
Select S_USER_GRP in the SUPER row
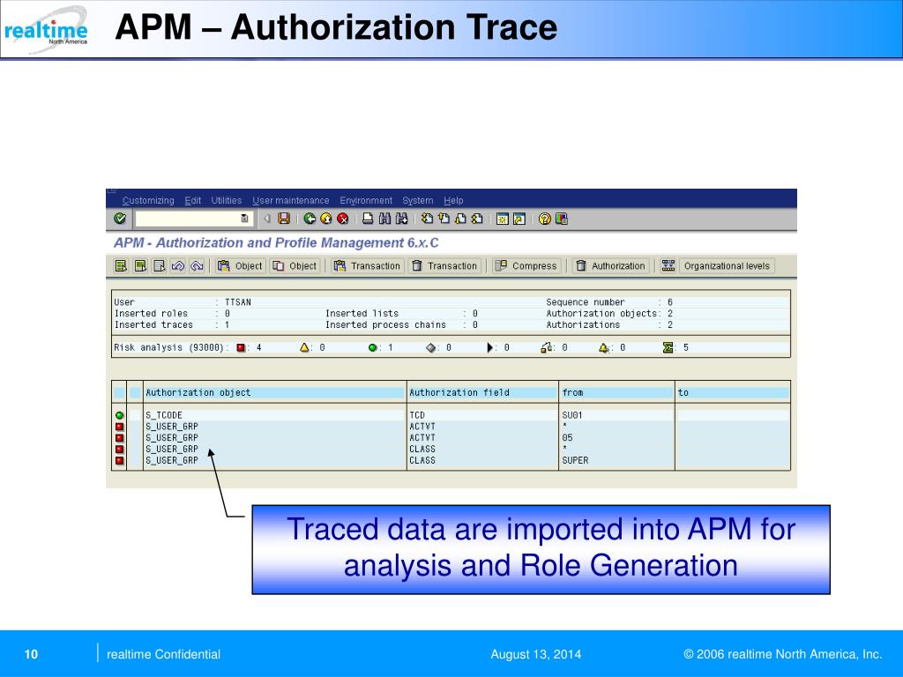tap(274, 460)
